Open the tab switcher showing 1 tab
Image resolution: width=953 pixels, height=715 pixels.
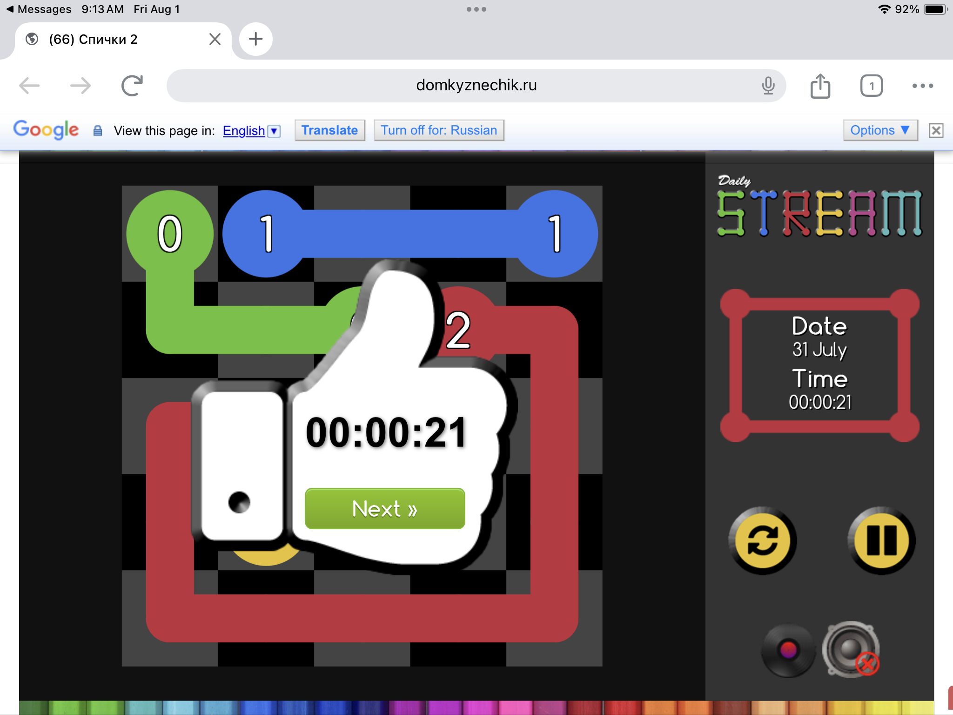(x=872, y=86)
